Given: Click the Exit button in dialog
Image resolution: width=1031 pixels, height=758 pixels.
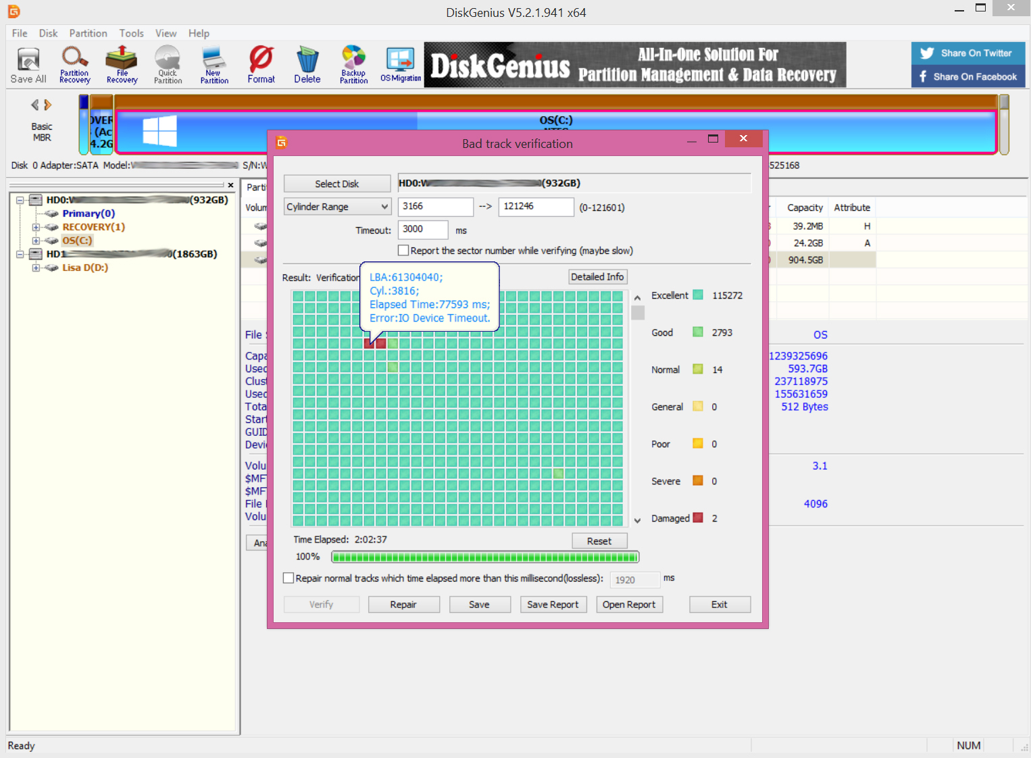Looking at the screenshot, I should (x=720, y=605).
